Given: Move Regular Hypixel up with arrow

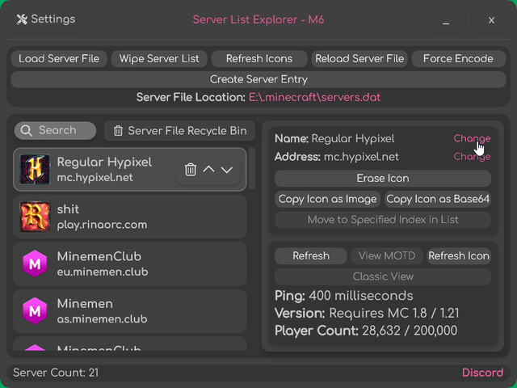Looking at the screenshot, I should (x=208, y=170).
